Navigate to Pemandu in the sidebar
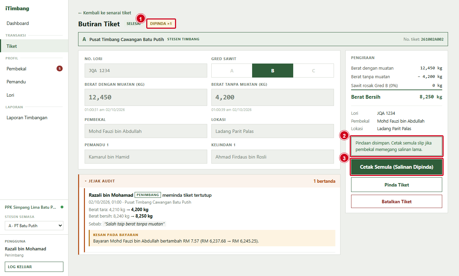Screen dimensions: 459x276 click(x=34, y=82)
